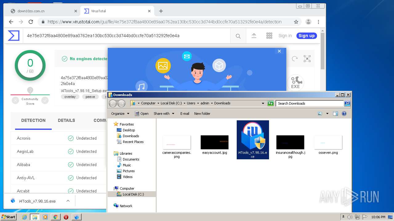The image size is (394, 221).
Task: Click VirusTotal search magnifier
Action: click(238, 36)
